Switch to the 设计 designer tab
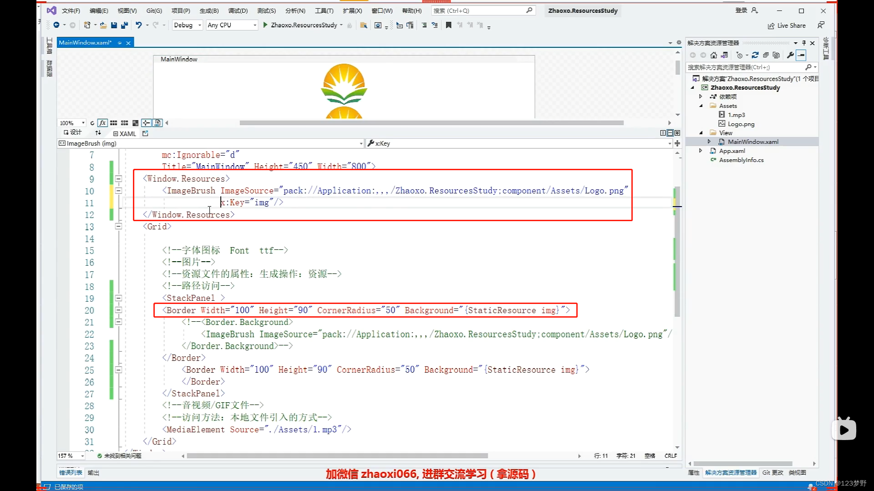Image resolution: width=874 pixels, height=491 pixels. 73,132
